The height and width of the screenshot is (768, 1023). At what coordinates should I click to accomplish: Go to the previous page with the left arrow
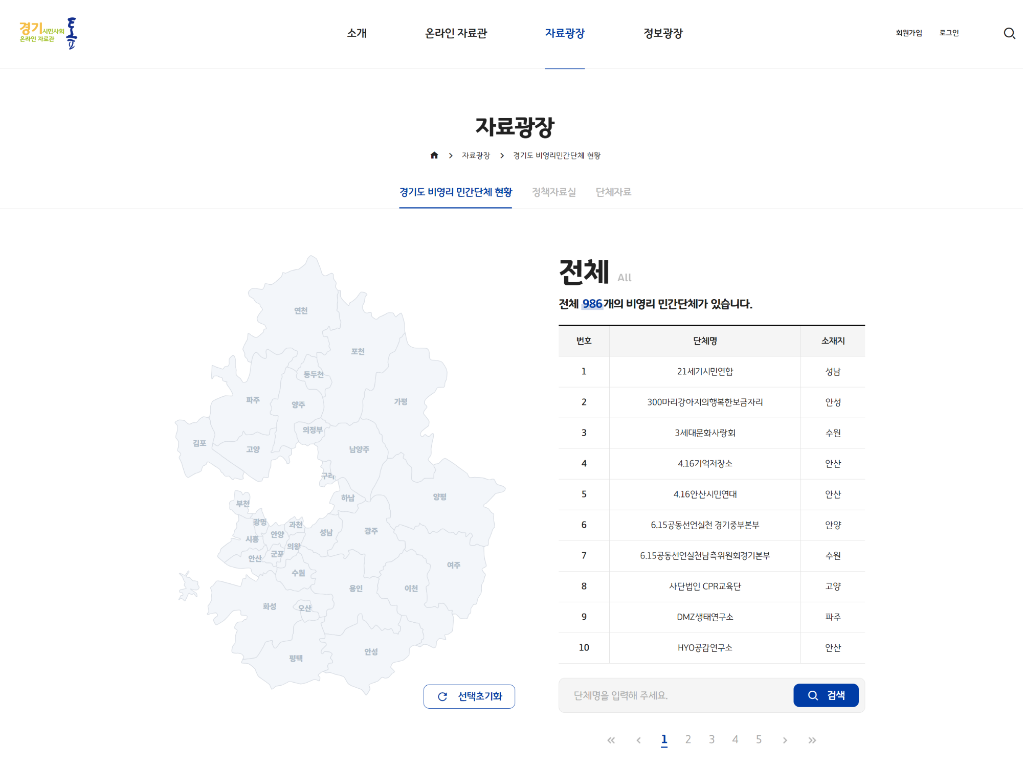point(638,740)
